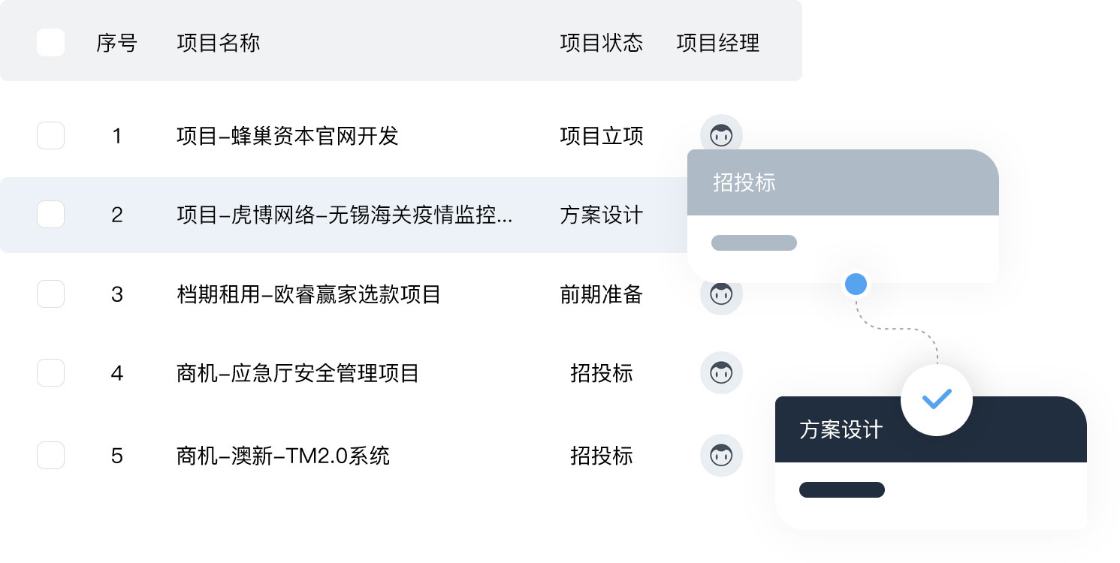Click the 项目名称 column header
Viewport: 1120px width, 563px height.
coord(218,43)
